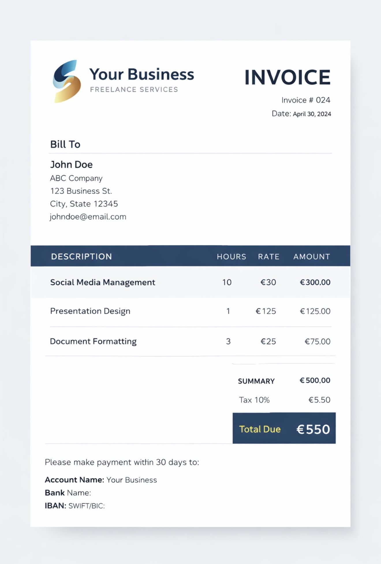
Task: Click the Document Formatting line item
Action: pyautogui.click(x=93, y=341)
